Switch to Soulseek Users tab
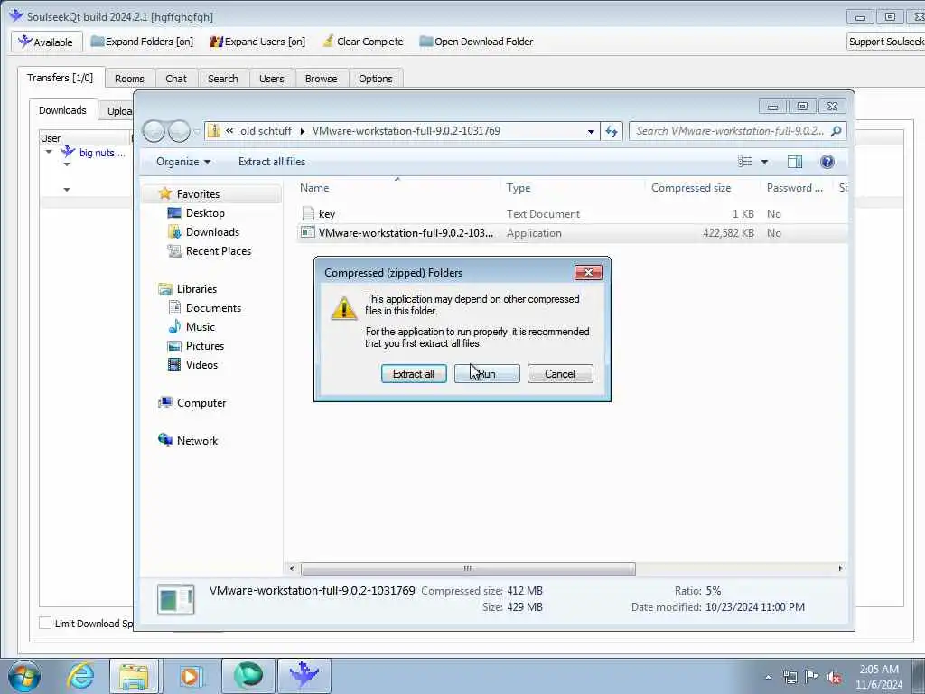The width and height of the screenshot is (925, 694). coord(271,79)
